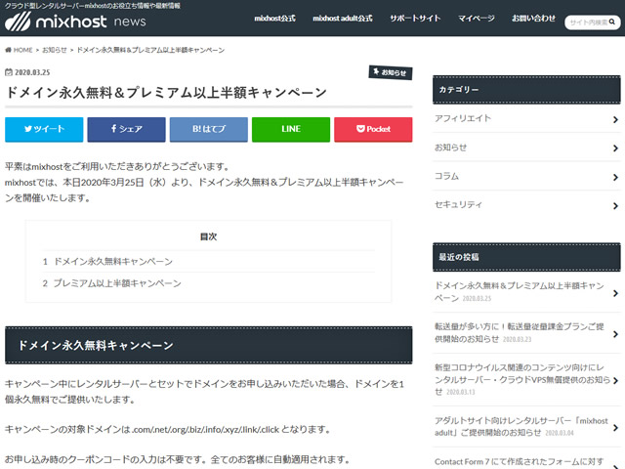This screenshot has width=625, height=469.
Task: Click the article date 2020.03.25
Action: coord(32,72)
